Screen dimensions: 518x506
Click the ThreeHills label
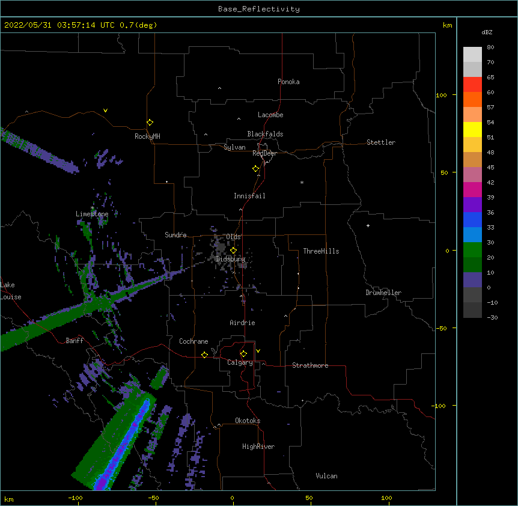point(321,251)
